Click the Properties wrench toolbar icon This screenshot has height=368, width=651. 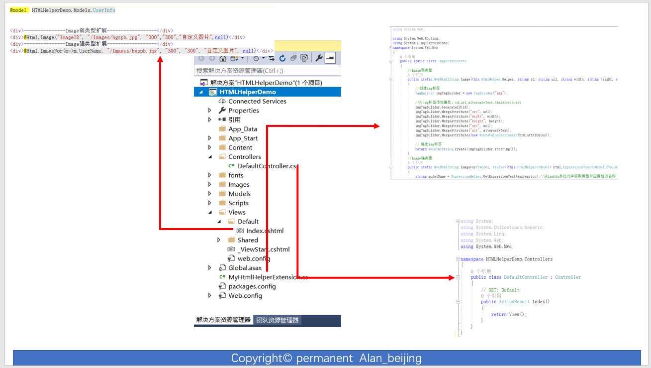coord(319,58)
